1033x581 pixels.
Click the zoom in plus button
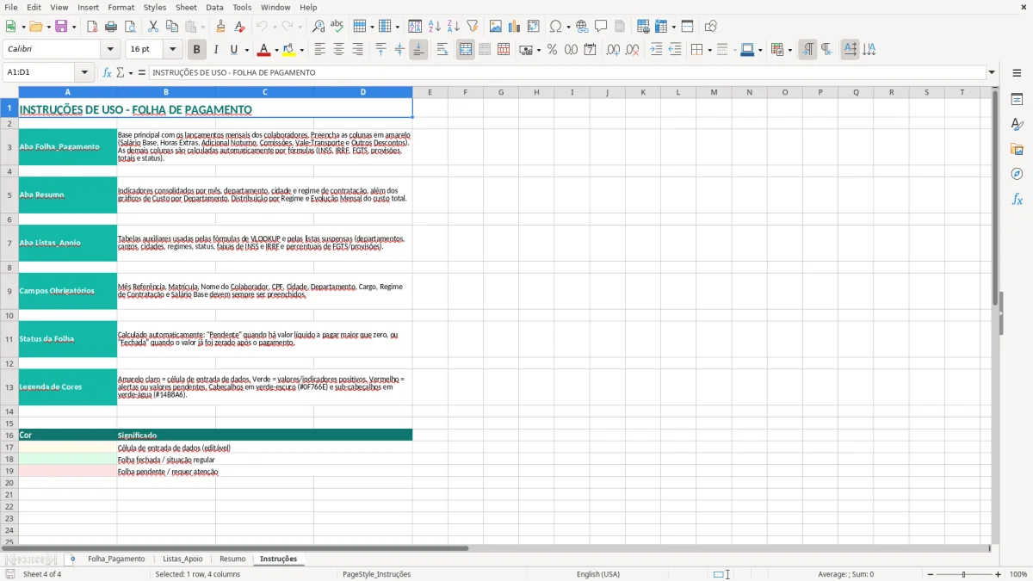[x=999, y=574]
